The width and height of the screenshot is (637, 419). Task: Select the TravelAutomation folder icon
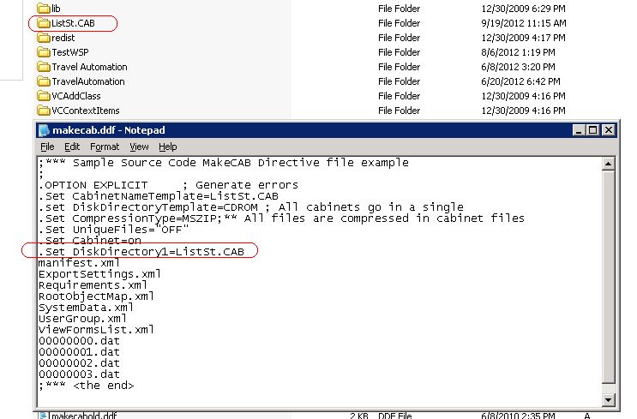coord(43,81)
